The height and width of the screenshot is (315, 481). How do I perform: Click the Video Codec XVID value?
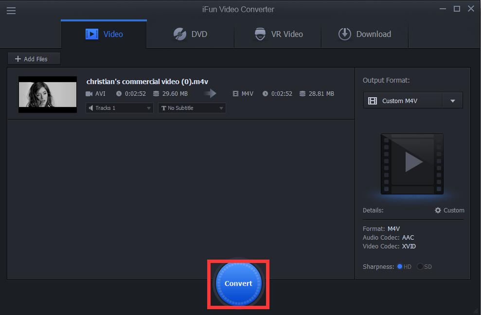pyautogui.click(x=409, y=246)
